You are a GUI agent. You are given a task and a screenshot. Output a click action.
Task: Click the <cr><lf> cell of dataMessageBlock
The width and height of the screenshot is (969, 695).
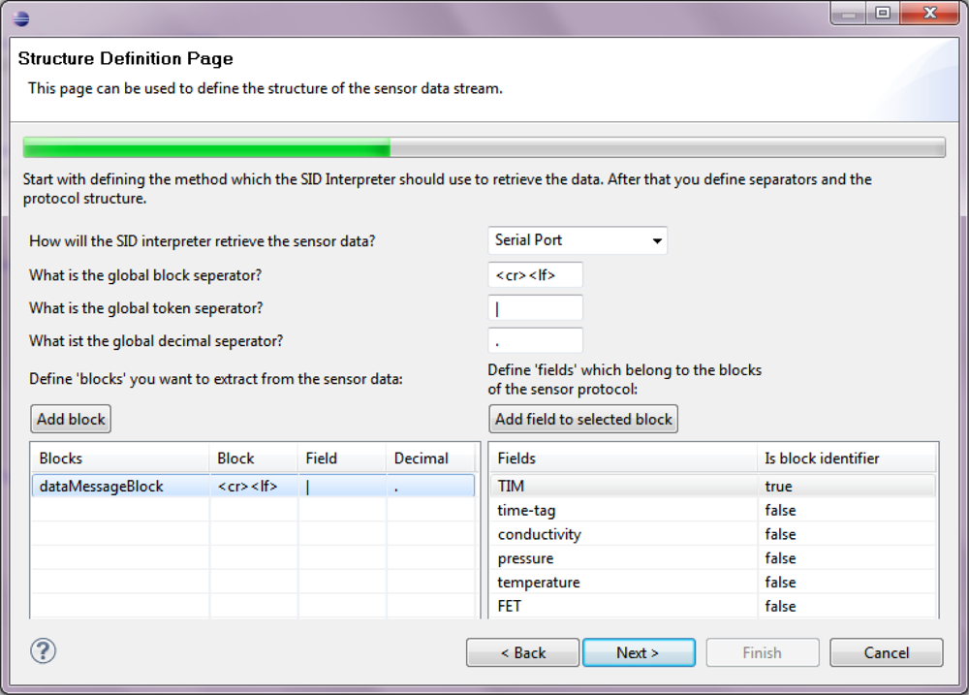pos(254,486)
